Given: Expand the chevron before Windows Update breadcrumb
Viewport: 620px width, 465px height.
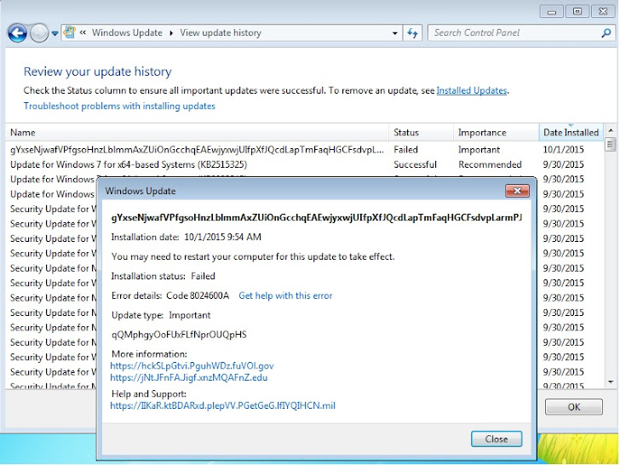Looking at the screenshot, I should click(x=83, y=32).
